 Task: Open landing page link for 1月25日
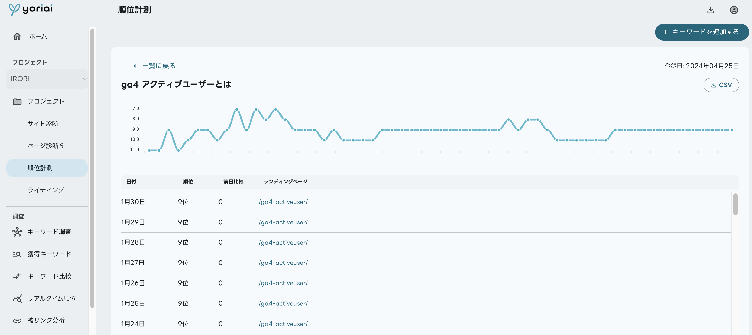coord(283,303)
